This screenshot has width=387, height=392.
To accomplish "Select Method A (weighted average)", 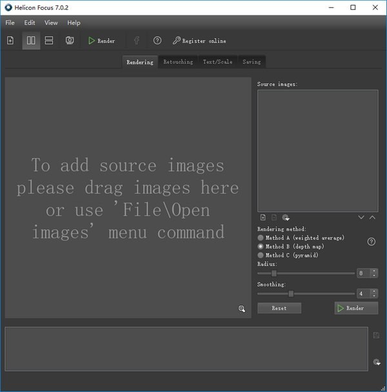I will click(x=261, y=238).
